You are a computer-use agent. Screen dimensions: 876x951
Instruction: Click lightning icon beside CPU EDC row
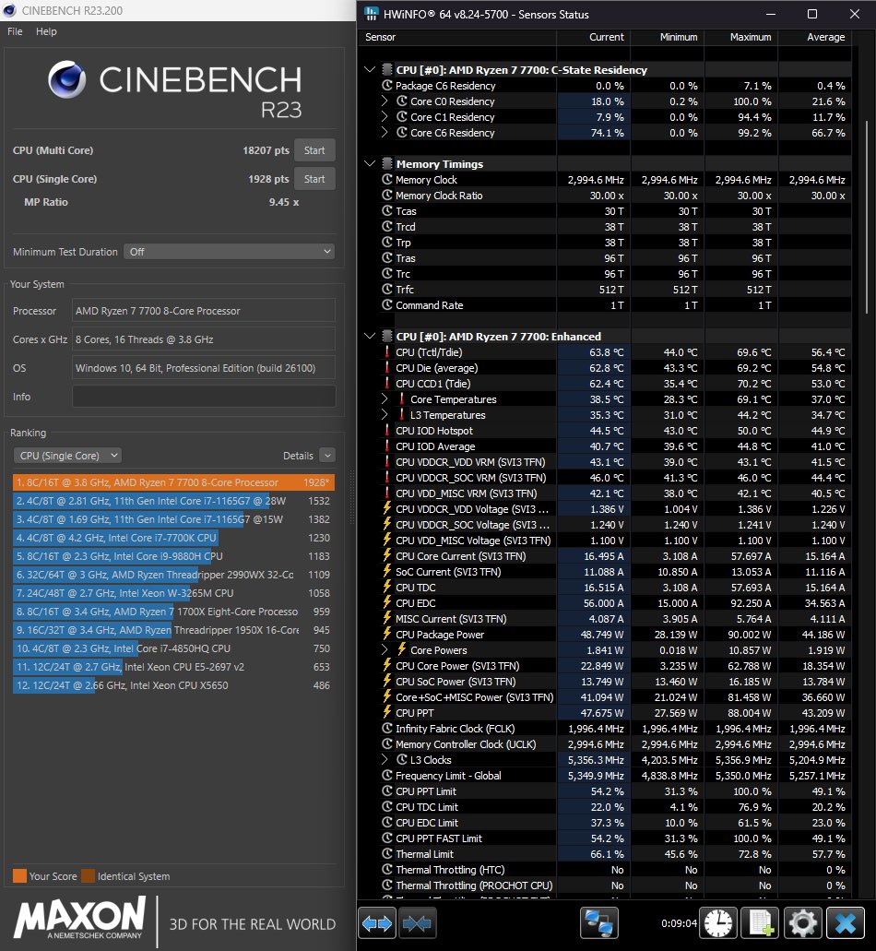point(386,603)
